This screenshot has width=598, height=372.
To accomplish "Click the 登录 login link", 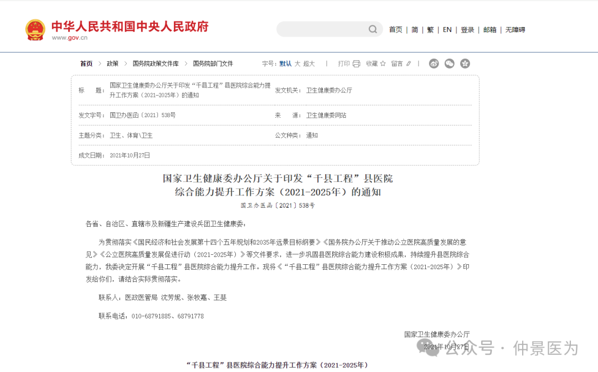I will [x=467, y=30].
